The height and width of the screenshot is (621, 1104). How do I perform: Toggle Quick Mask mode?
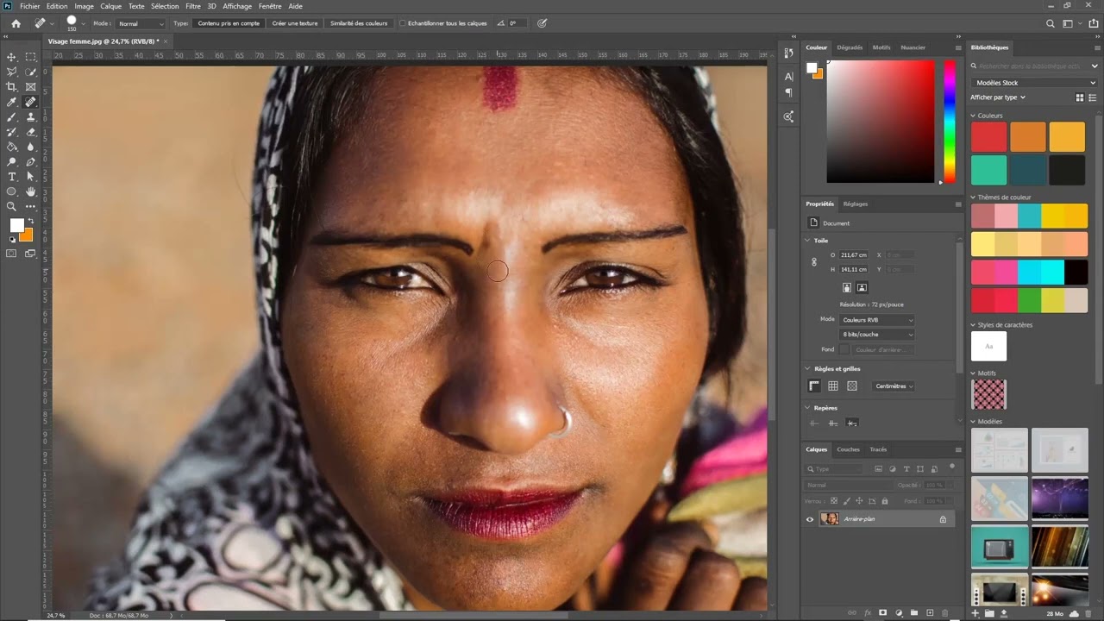coord(12,254)
